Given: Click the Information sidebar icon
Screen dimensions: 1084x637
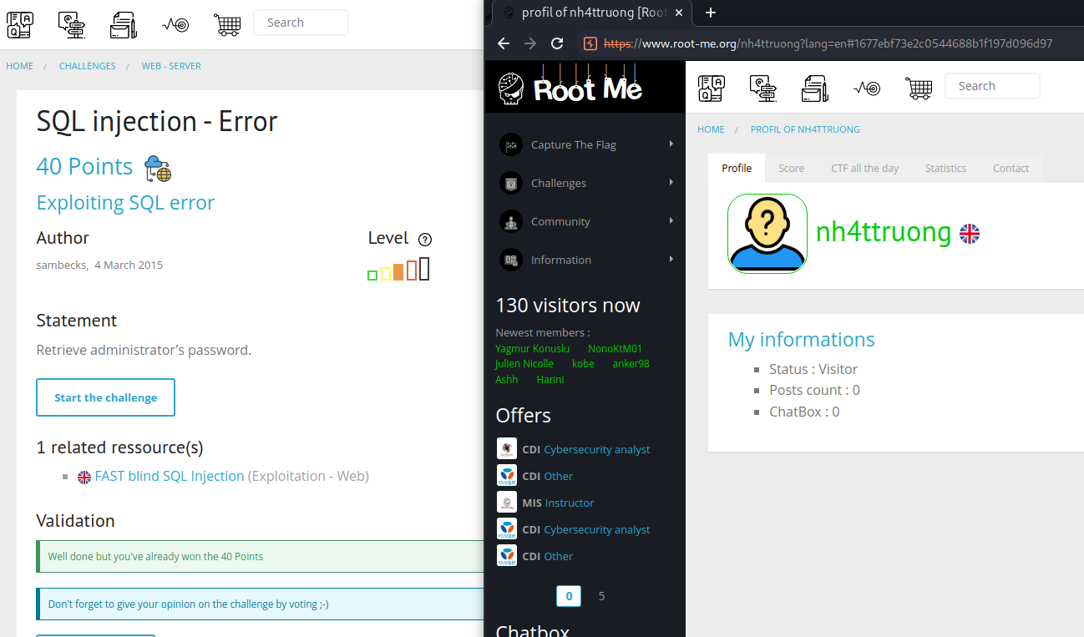Looking at the screenshot, I should coord(511,260).
